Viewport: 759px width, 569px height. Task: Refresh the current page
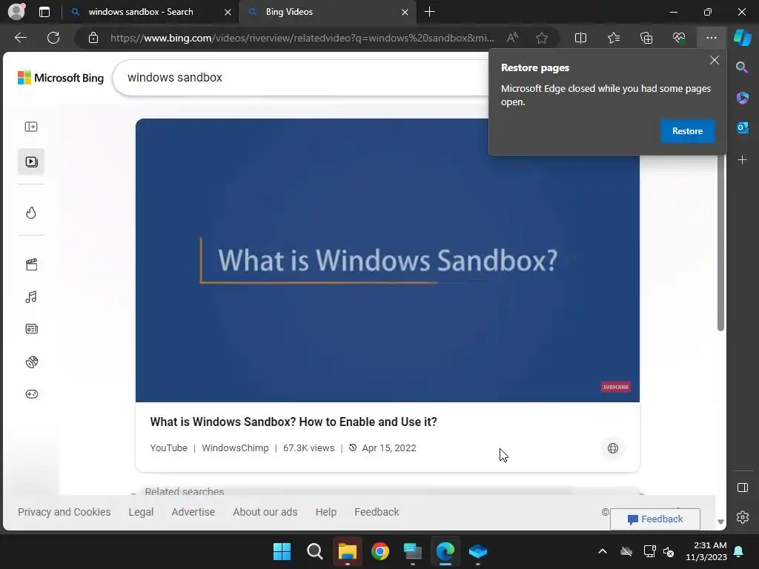(53, 38)
